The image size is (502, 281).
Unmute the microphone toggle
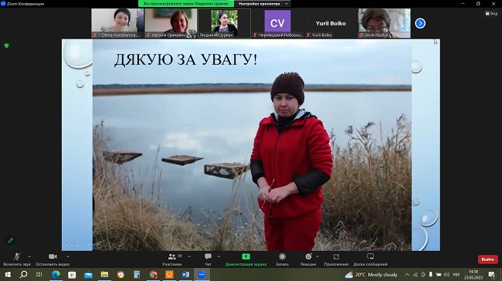pyautogui.click(x=17, y=256)
